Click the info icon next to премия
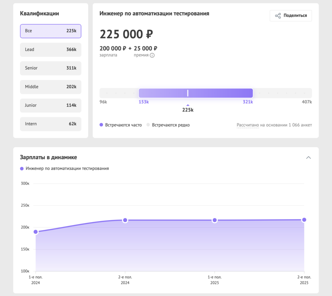Image resolution: width=332 pixels, height=296 pixels. [152, 55]
